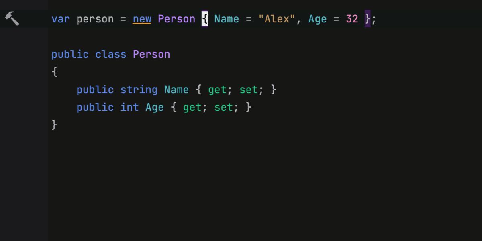Click the 'int' type keyword

(x=129, y=107)
